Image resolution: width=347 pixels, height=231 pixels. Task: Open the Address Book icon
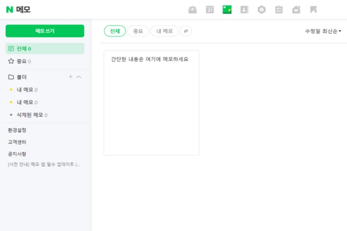[244, 10]
